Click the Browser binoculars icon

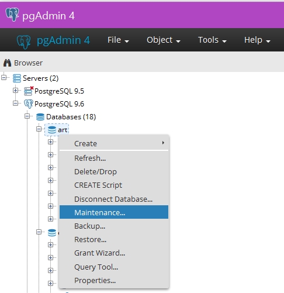[x=7, y=63]
